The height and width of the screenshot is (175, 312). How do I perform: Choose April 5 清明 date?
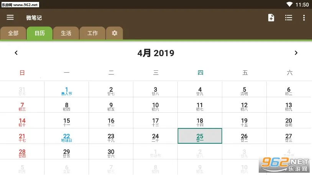[x=244, y=91]
